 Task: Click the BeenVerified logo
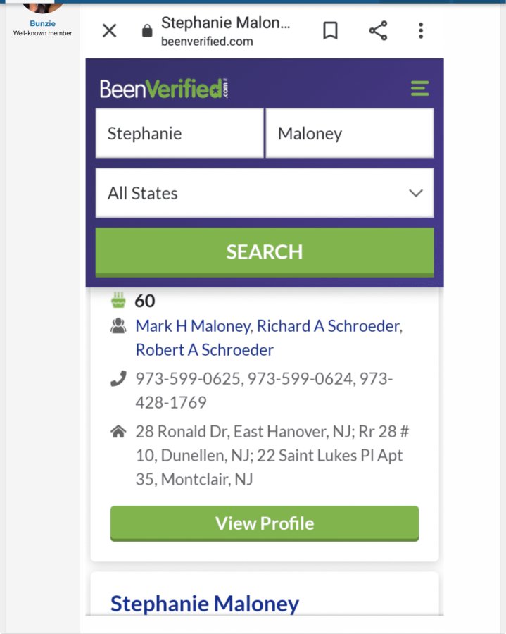pos(164,89)
